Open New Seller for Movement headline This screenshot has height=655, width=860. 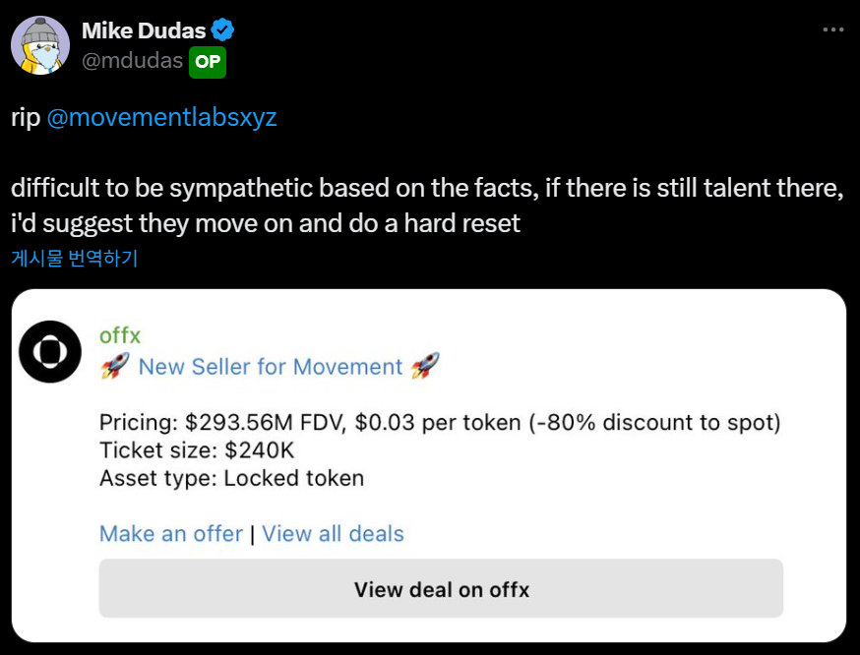pos(271,367)
